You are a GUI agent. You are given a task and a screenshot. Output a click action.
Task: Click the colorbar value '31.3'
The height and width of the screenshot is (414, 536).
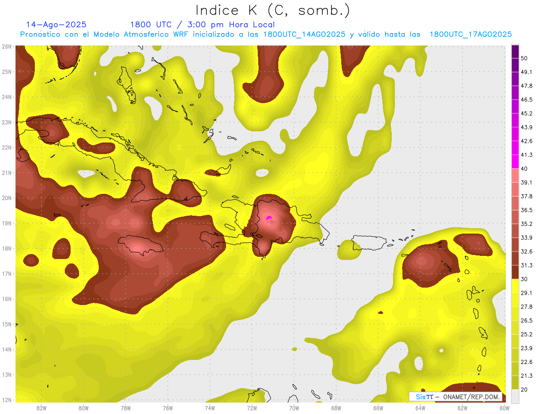pyautogui.click(x=527, y=265)
